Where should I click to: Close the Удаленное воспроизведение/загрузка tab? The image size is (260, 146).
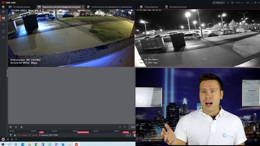pos(83,7)
